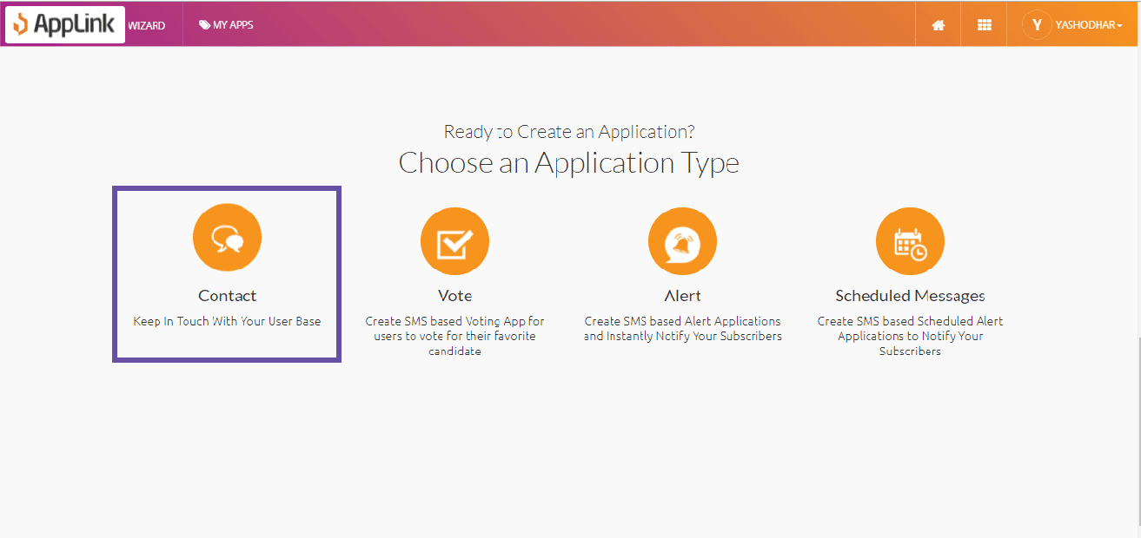Choose the Alert application title
The height and width of the screenshot is (538, 1141).
(682, 296)
